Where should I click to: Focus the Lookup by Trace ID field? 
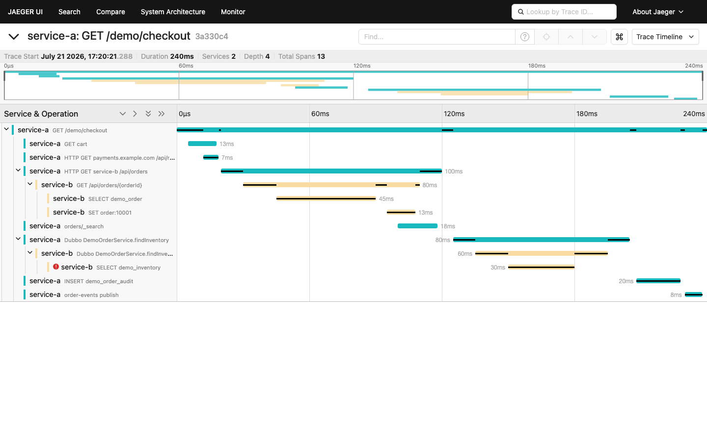[564, 12]
